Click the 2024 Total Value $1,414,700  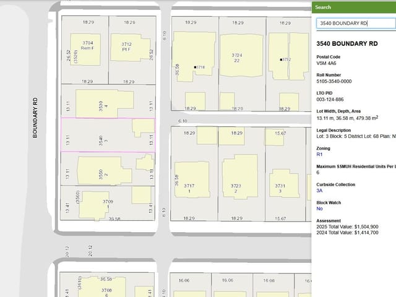point(347,233)
